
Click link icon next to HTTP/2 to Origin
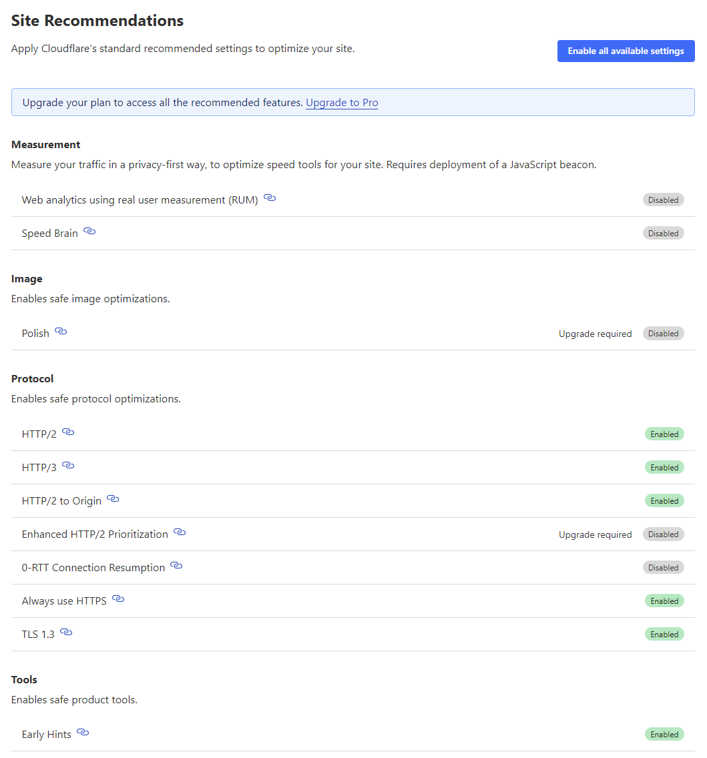113,498
